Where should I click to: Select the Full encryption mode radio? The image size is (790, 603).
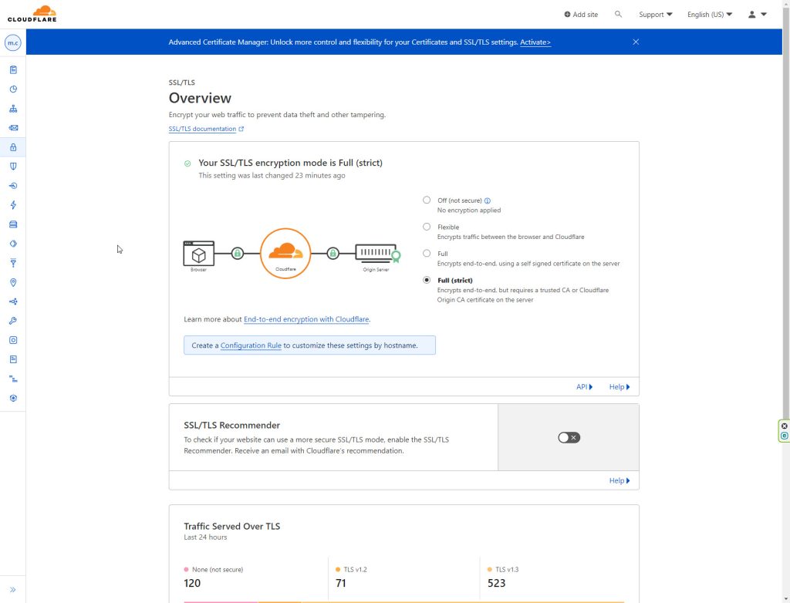(x=427, y=254)
